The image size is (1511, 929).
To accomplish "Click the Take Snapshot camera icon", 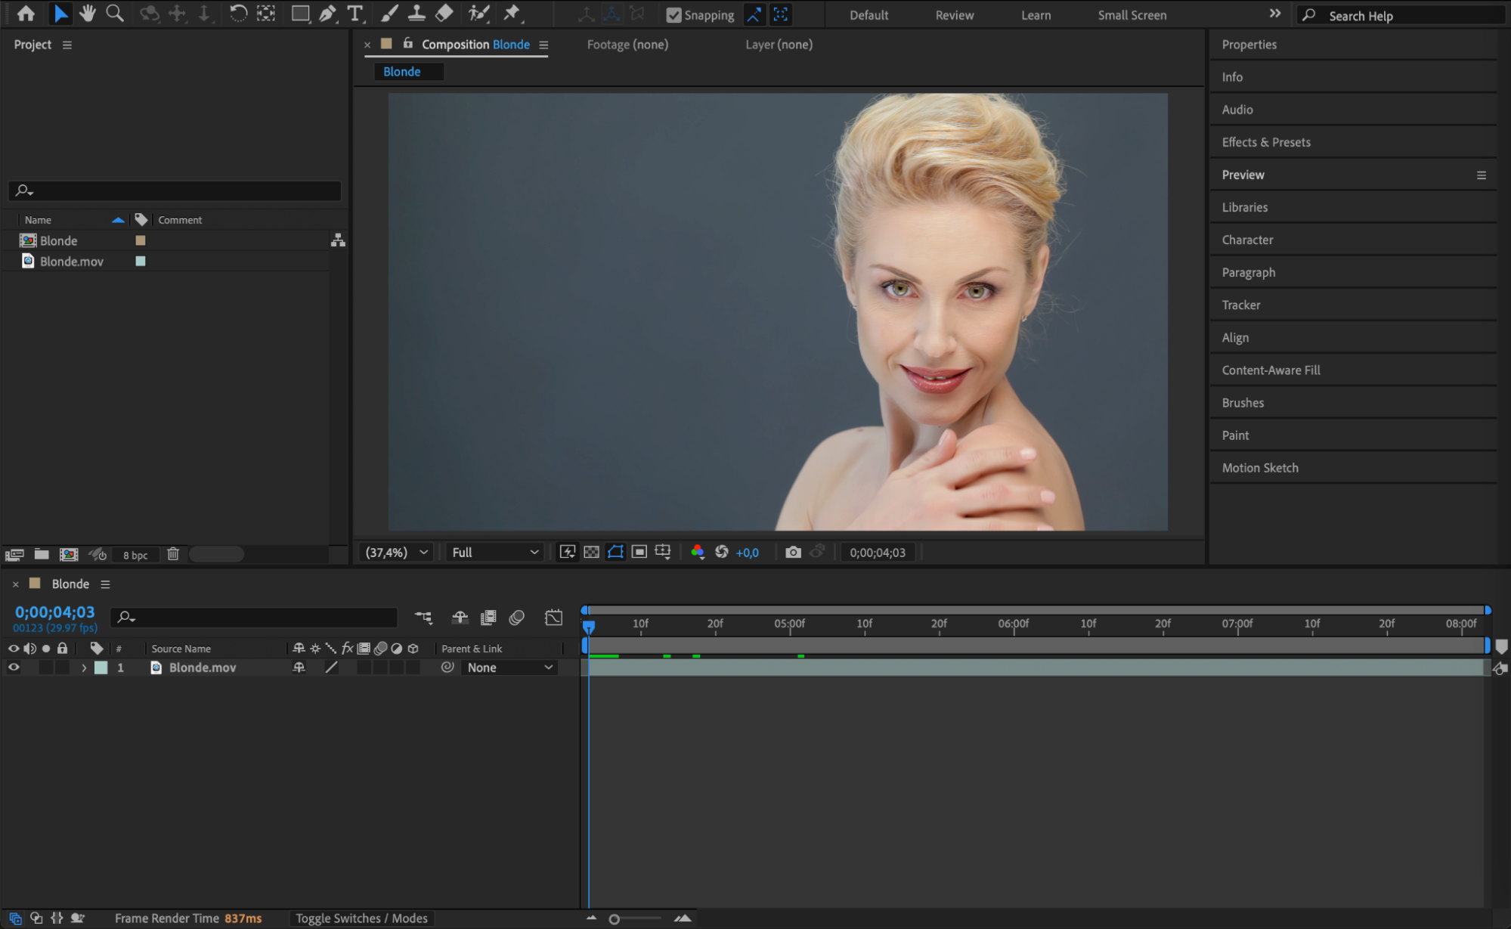I will [x=792, y=553].
